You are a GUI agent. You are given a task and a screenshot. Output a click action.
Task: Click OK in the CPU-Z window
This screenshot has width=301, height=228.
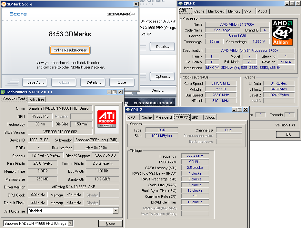pyautogui.click(x=288, y=134)
